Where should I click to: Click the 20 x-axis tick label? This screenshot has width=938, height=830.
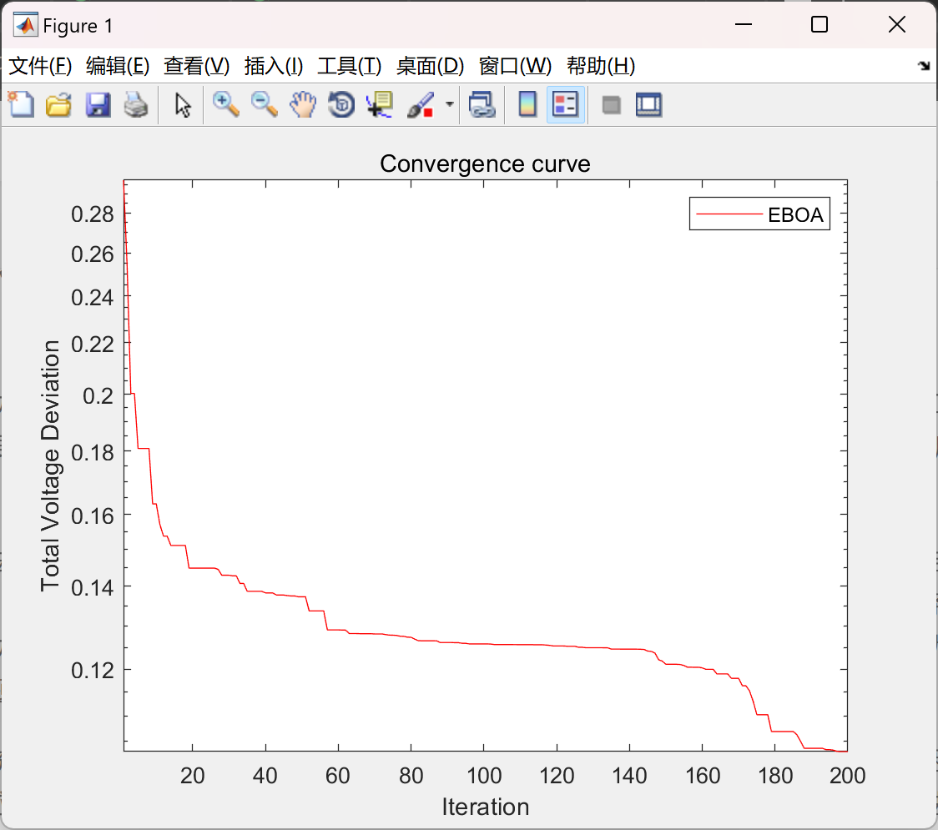[x=192, y=776]
